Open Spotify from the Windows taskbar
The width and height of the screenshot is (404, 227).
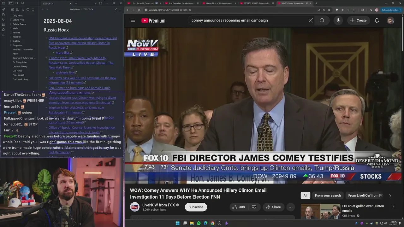[x=199, y=223]
